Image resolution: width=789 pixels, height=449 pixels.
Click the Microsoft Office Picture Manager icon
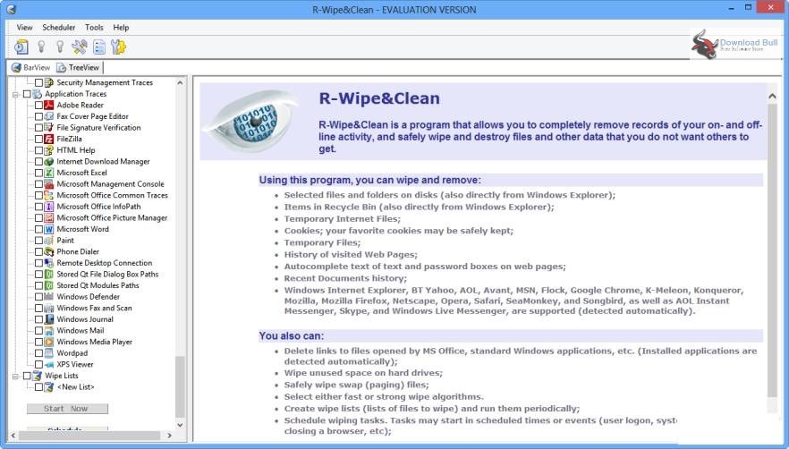click(x=49, y=218)
